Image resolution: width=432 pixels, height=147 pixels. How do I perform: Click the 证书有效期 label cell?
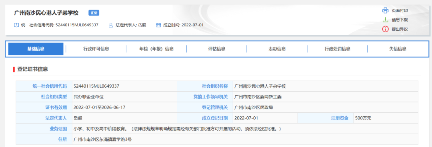44,108
